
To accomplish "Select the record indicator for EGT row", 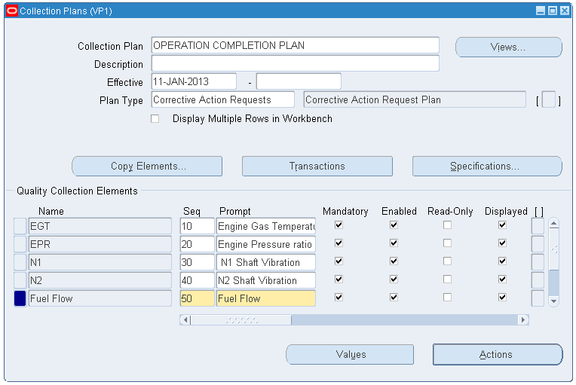I will (20, 226).
